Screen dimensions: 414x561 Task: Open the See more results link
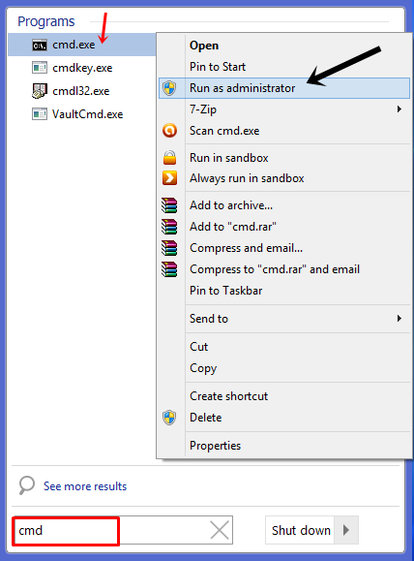(85, 486)
